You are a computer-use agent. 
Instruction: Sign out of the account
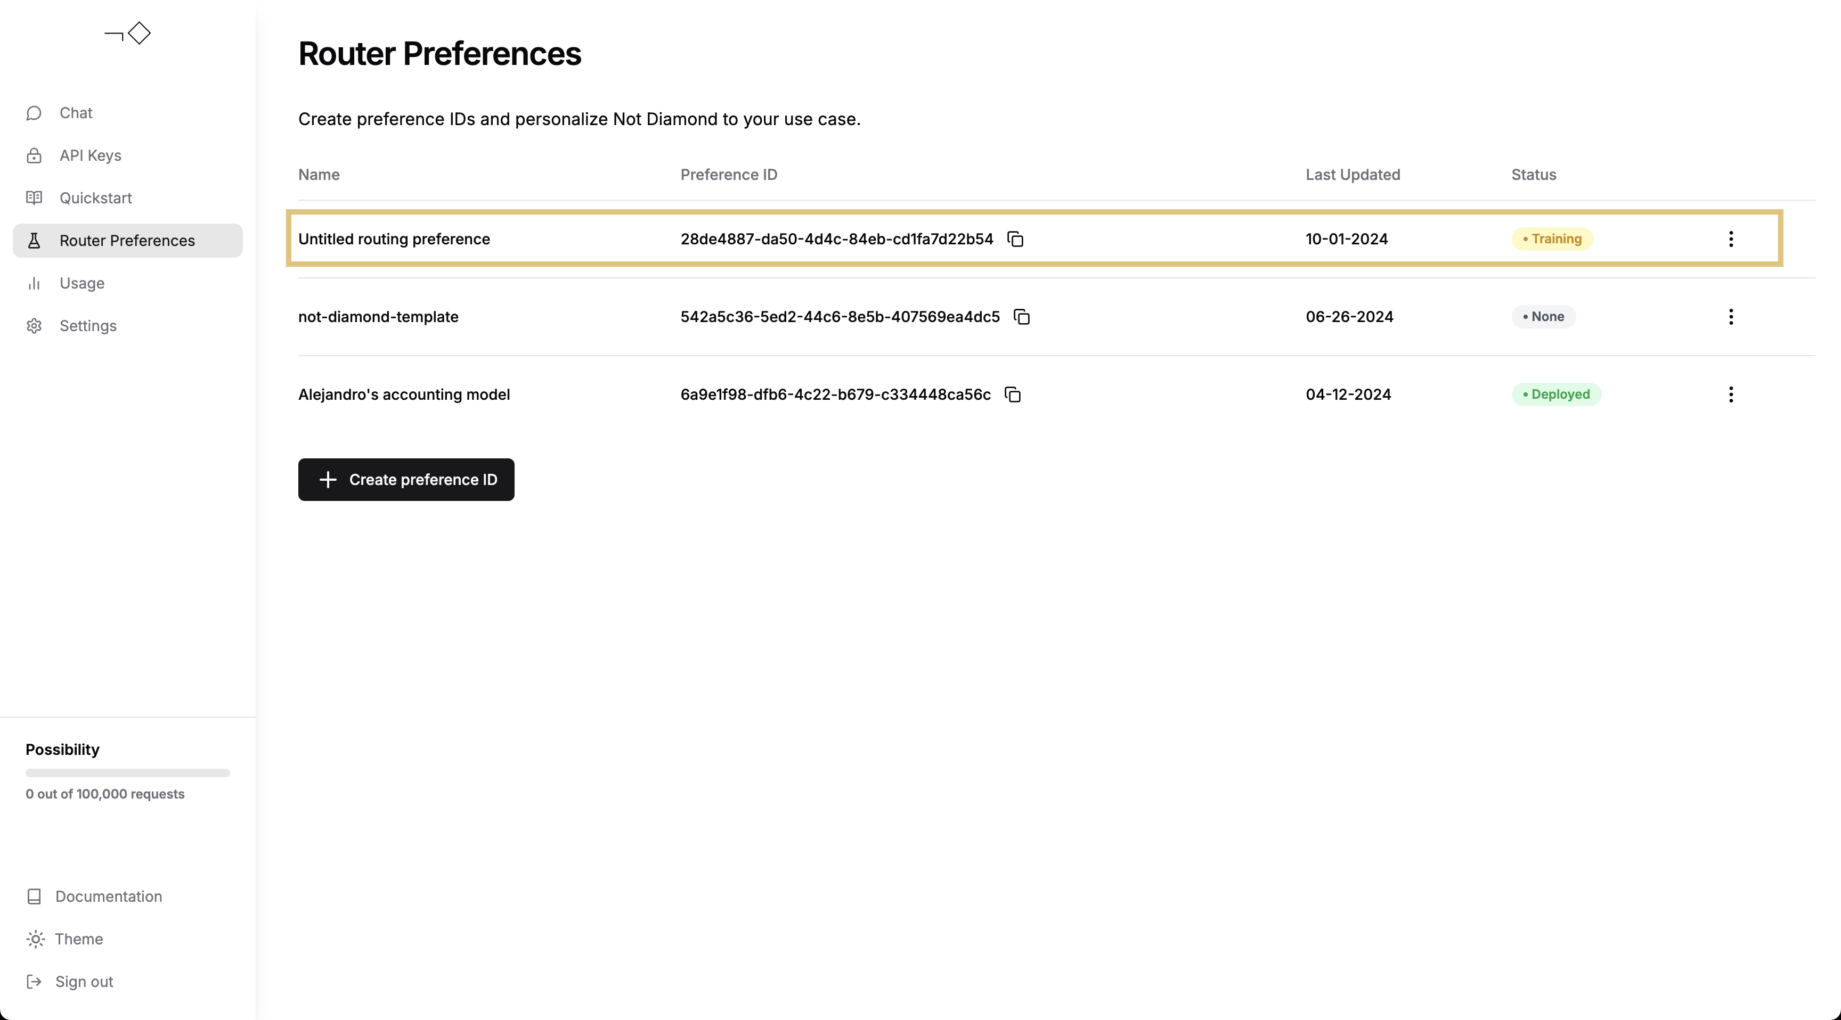click(x=84, y=982)
